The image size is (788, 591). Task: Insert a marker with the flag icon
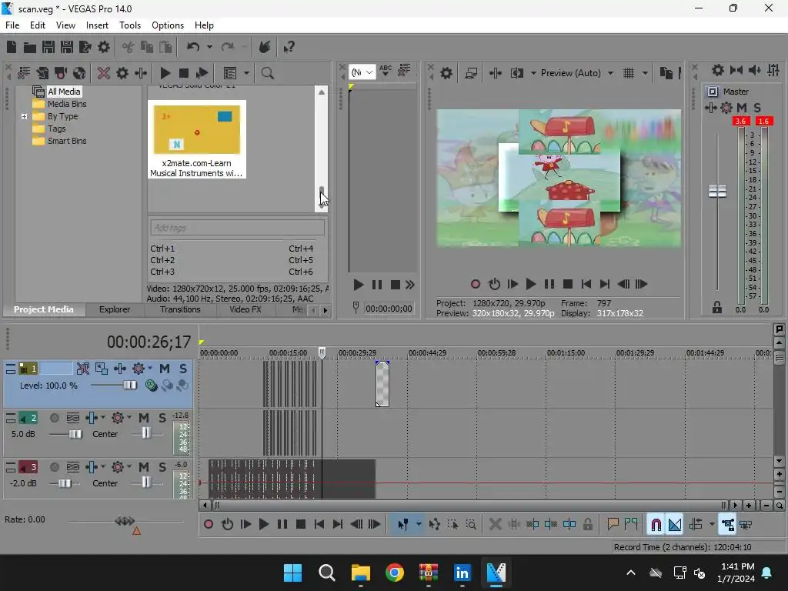coord(613,525)
